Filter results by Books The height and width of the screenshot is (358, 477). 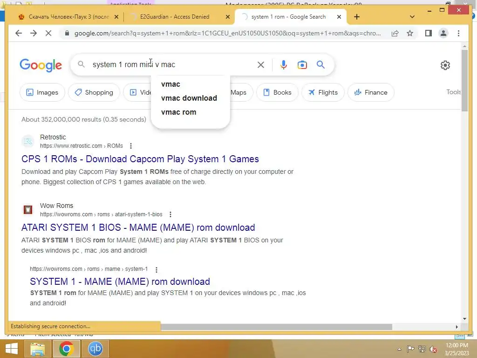[277, 92]
